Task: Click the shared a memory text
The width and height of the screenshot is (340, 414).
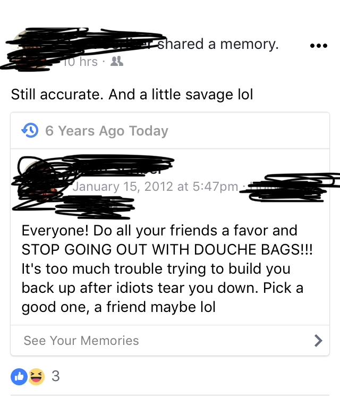Action: pyautogui.click(x=218, y=44)
